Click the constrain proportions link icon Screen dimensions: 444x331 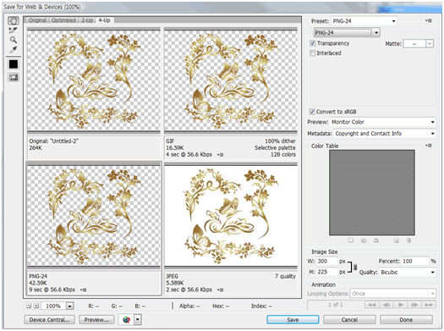point(355,267)
